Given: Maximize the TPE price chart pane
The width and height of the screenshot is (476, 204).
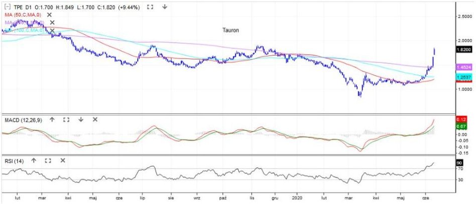Looking at the screenshot, I should tap(150, 7).
